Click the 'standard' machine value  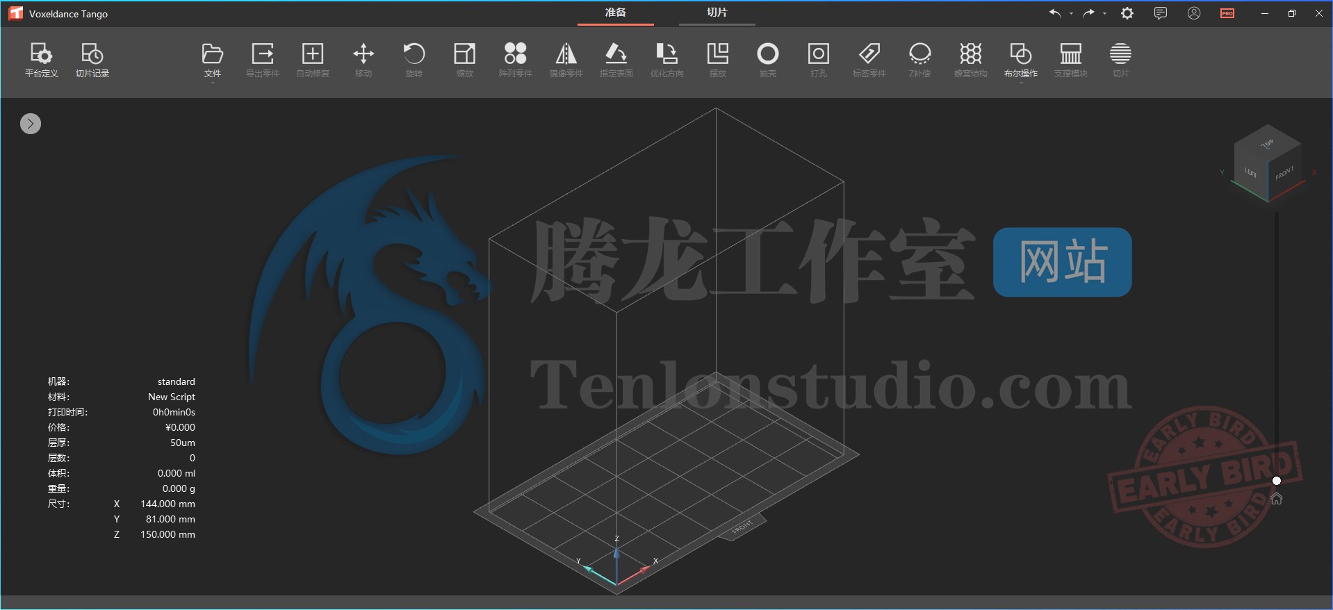tap(177, 381)
